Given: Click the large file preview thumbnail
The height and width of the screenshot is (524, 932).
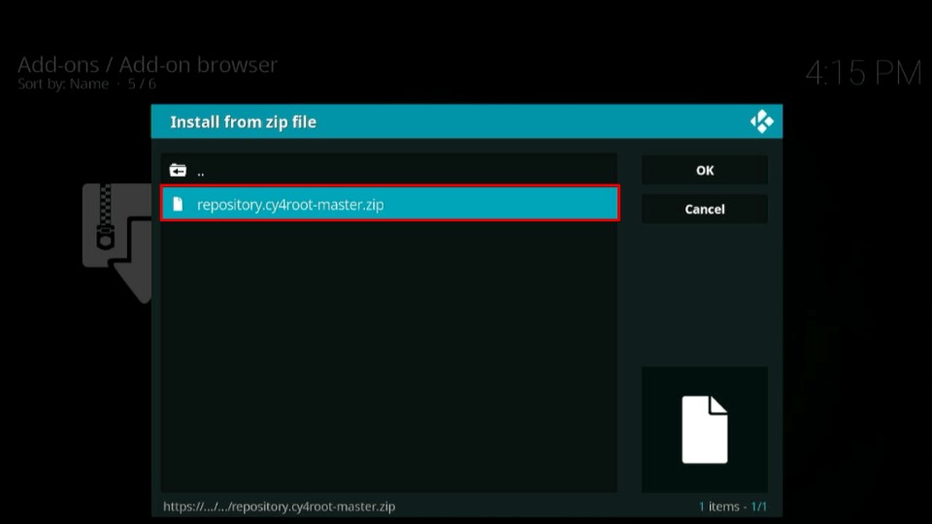Looking at the screenshot, I should [705, 430].
